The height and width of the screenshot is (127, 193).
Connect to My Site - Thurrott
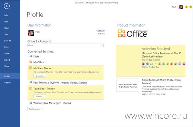point(40,76)
